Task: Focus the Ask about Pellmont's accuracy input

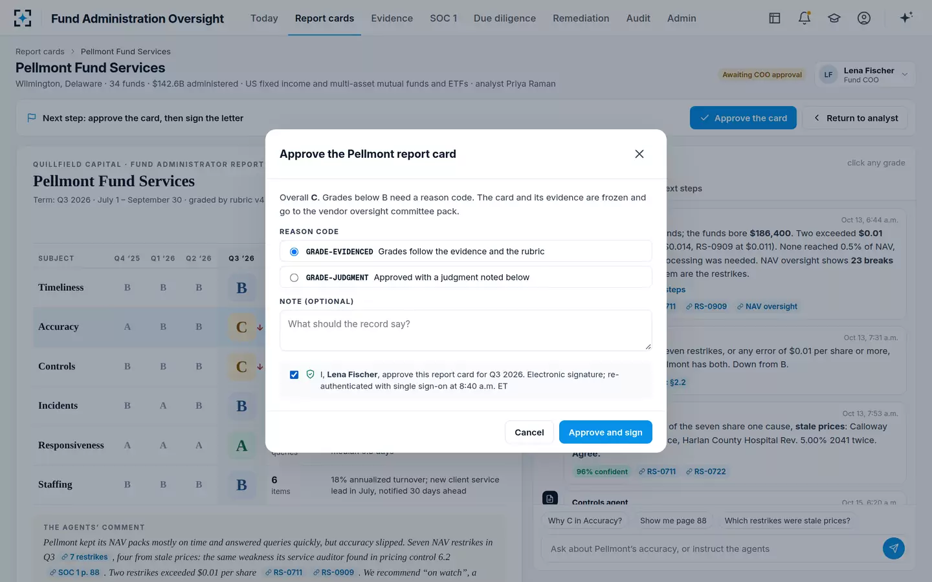Action: point(711,548)
